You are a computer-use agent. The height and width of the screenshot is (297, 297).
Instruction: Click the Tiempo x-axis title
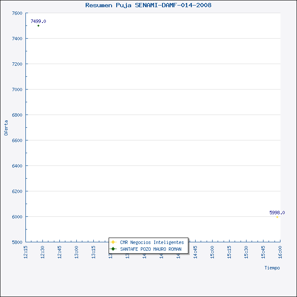pos(272,268)
